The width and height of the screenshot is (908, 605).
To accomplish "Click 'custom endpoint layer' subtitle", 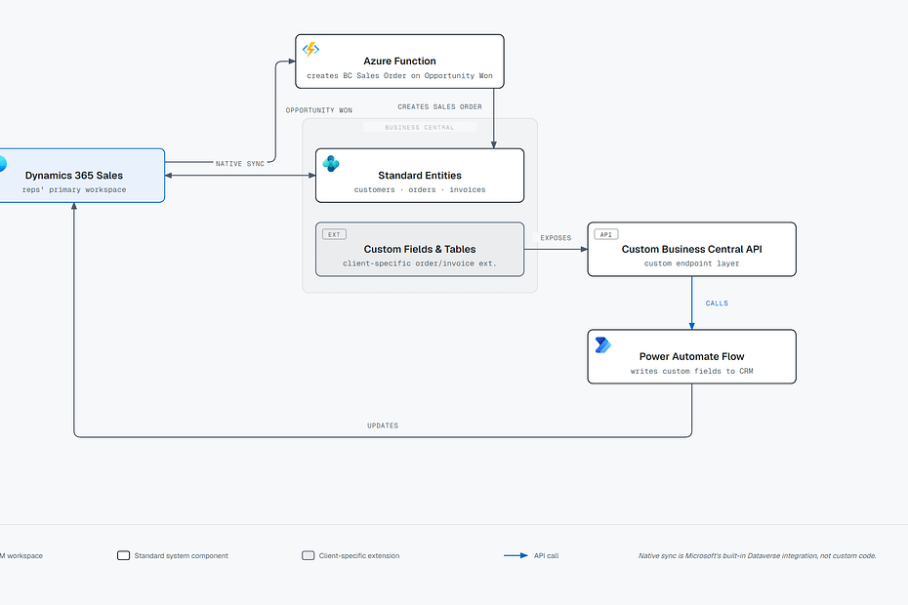I will 692,263.
